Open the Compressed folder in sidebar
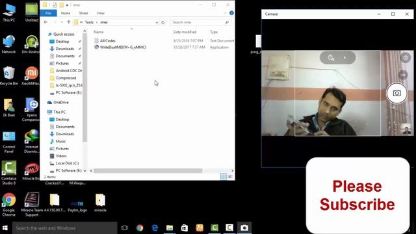 click(x=66, y=78)
